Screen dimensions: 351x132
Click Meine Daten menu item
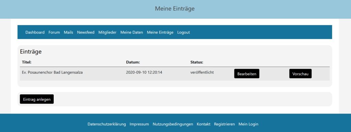click(132, 32)
